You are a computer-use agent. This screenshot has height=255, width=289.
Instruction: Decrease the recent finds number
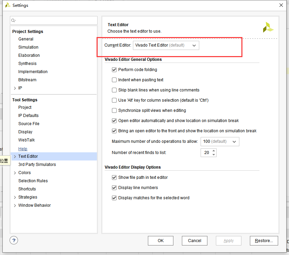tap(214, 154)
